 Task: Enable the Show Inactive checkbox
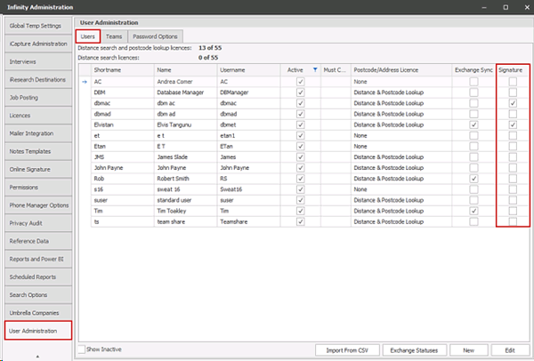83,349
